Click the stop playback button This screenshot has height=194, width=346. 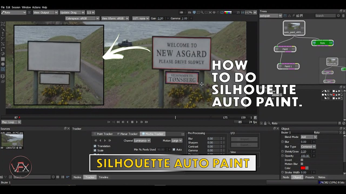tap(132, 122)
